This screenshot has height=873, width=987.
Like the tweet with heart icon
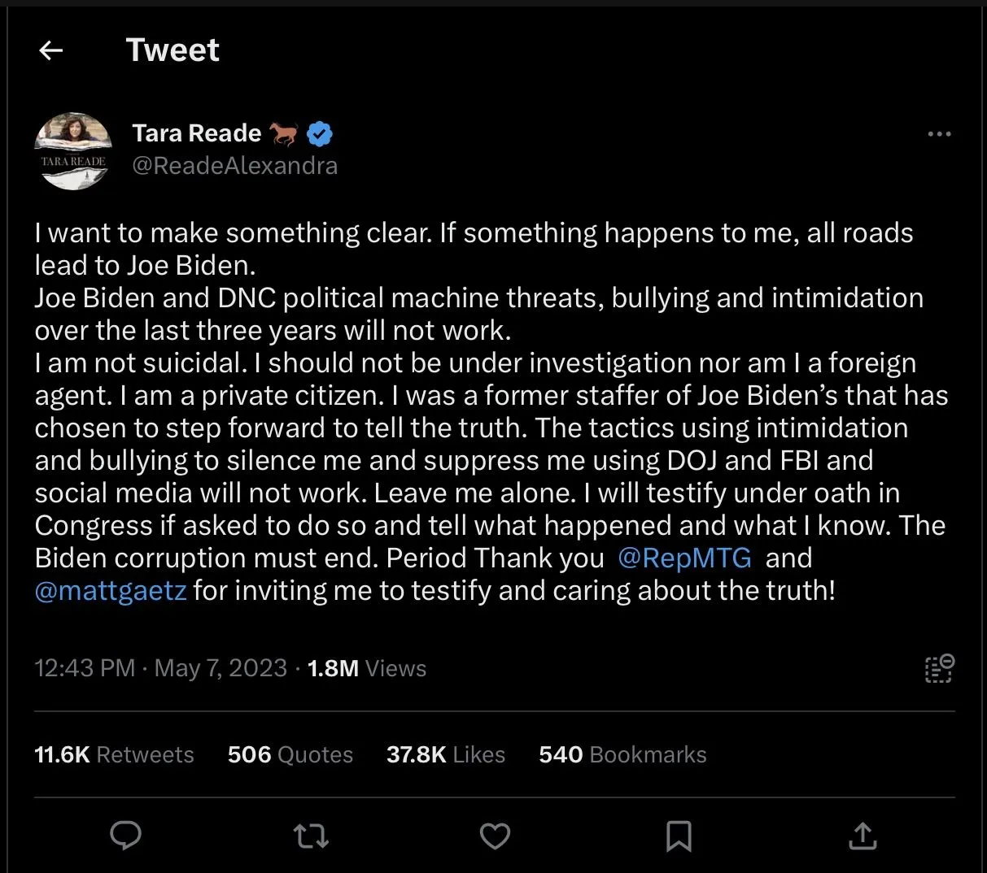(495, 835)
